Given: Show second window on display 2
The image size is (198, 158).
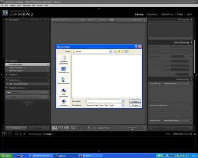Looking at the screenshot, I should pyautogui.click(x=10, y=134).
